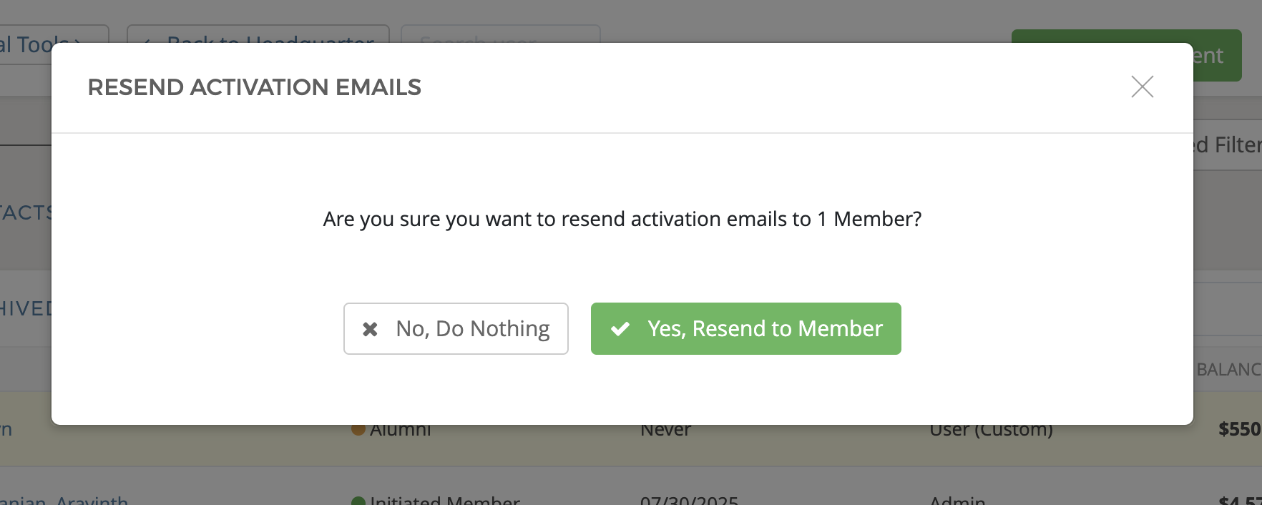Sort by the Balance column header
The image size is (1262, 505).
point(1228,369)
